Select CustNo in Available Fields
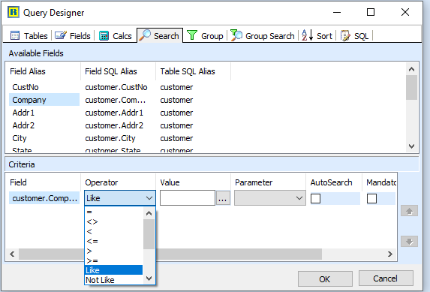The height and width of the screenshot is (292, 430). pyautogui.click(x=26, y=87)
